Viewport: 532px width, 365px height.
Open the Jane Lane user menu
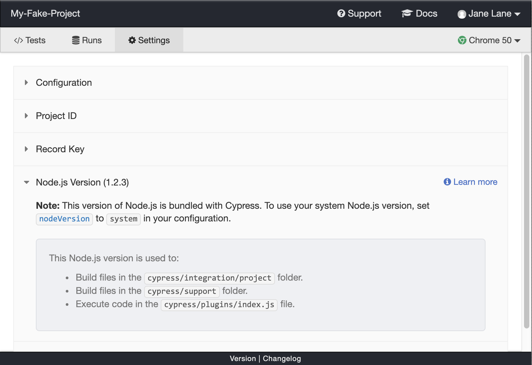click(489, 14)
